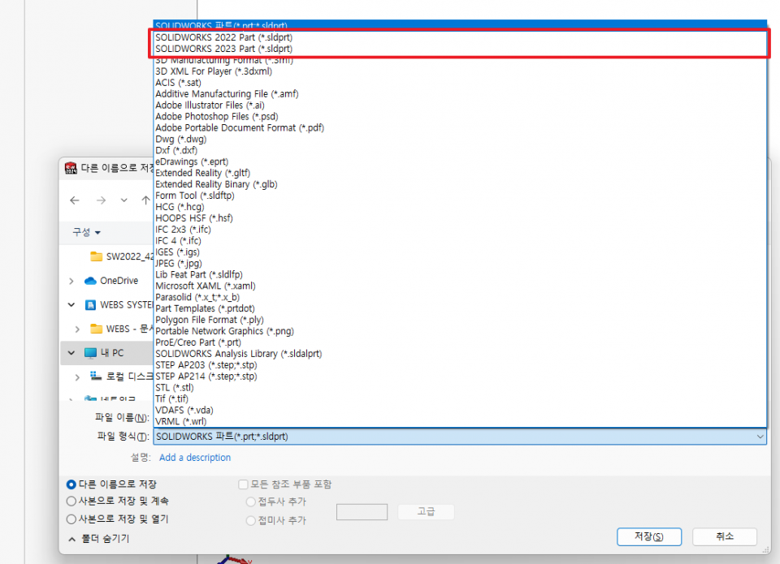Open the 구성 menu
Viewport: 780px width, 564px height.
(87, 232)
